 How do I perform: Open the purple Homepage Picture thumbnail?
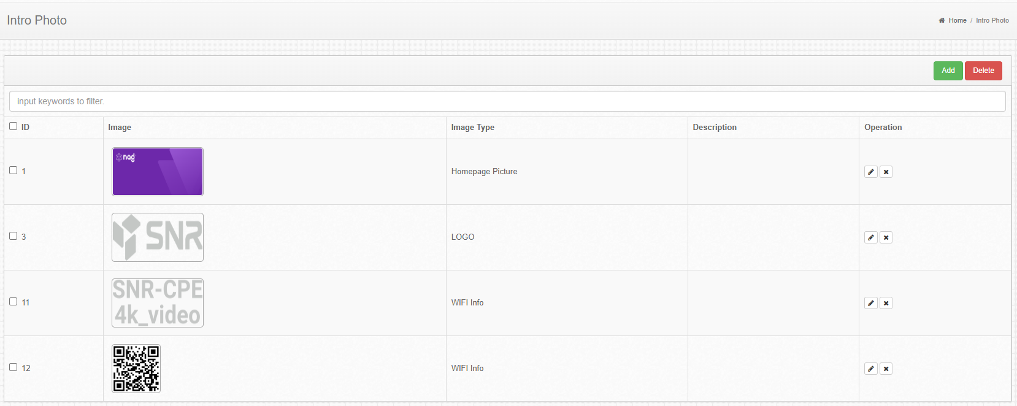[158, 172]
